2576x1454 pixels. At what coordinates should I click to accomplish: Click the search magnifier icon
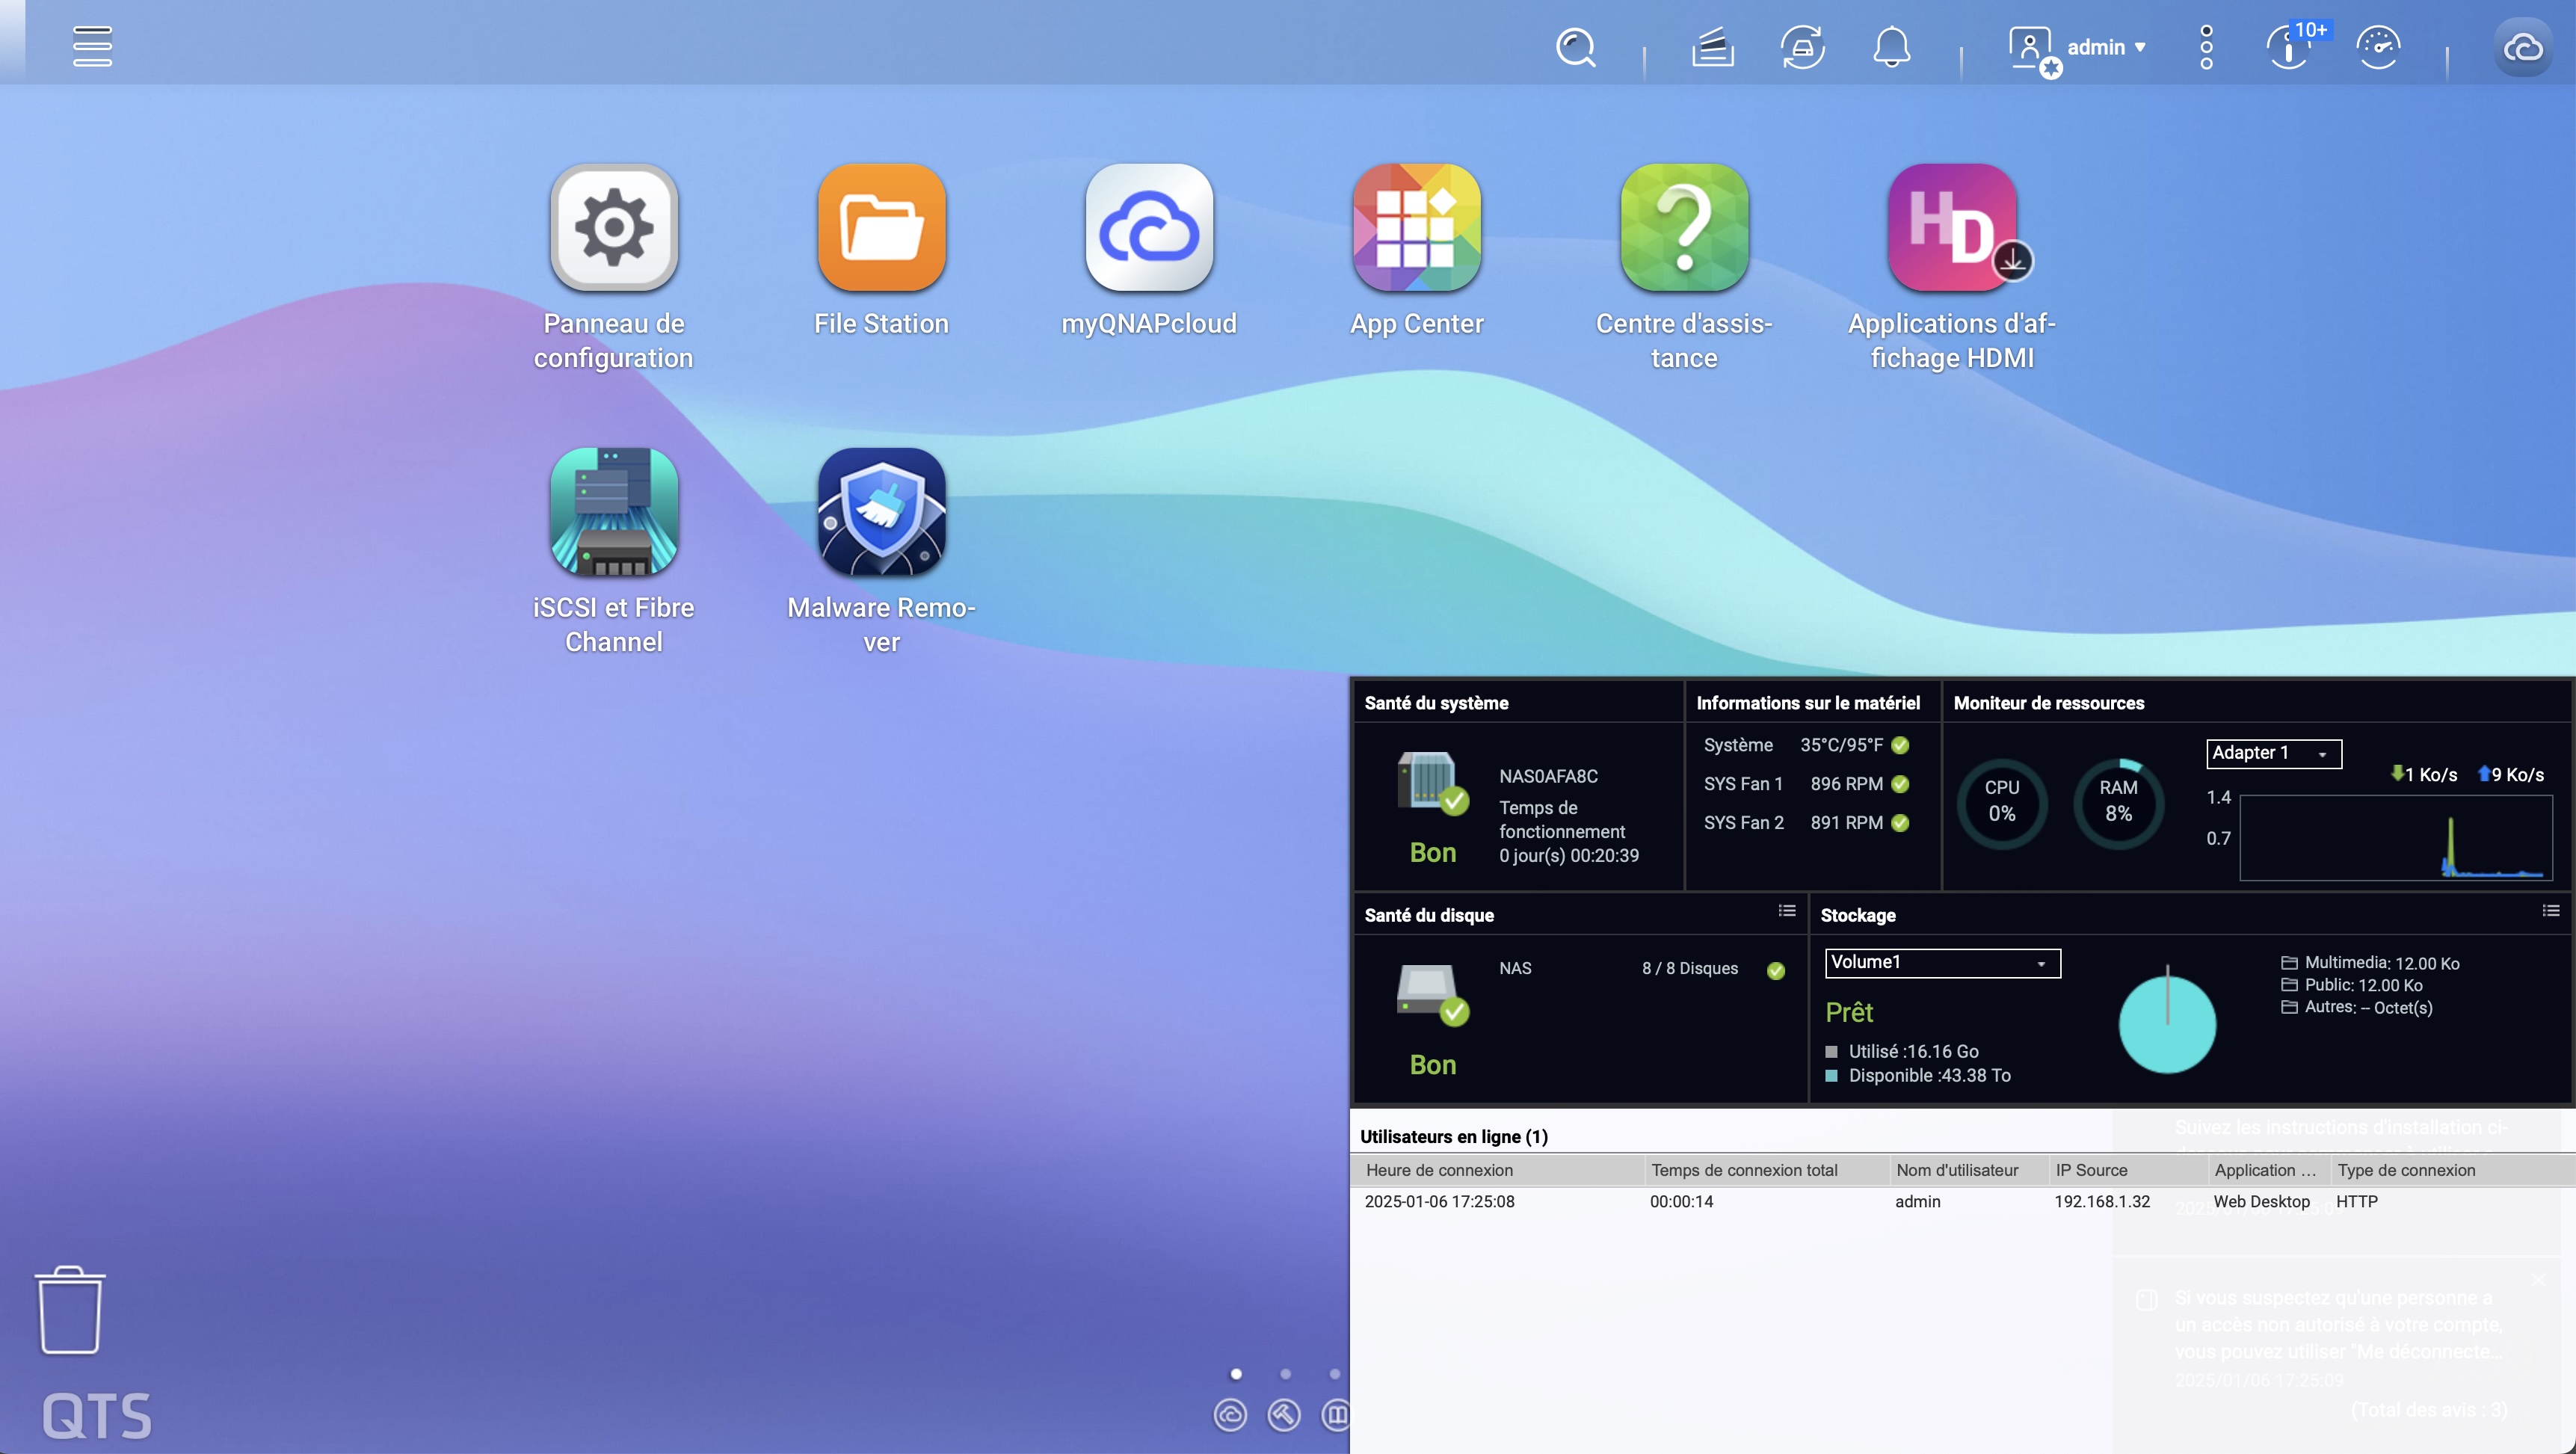(x=1575, y=47)
